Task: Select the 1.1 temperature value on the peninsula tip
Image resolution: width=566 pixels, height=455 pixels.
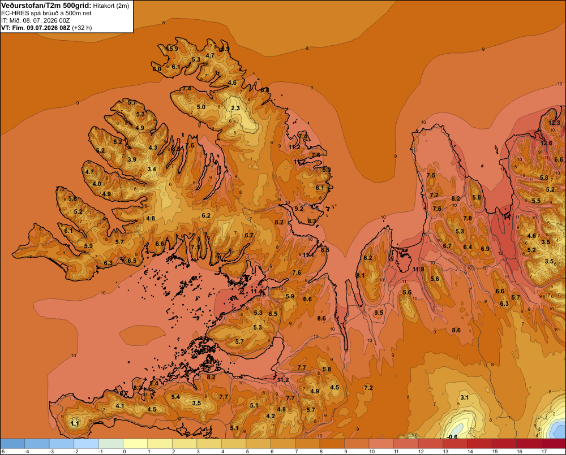Action: click(x=75, y=423)
